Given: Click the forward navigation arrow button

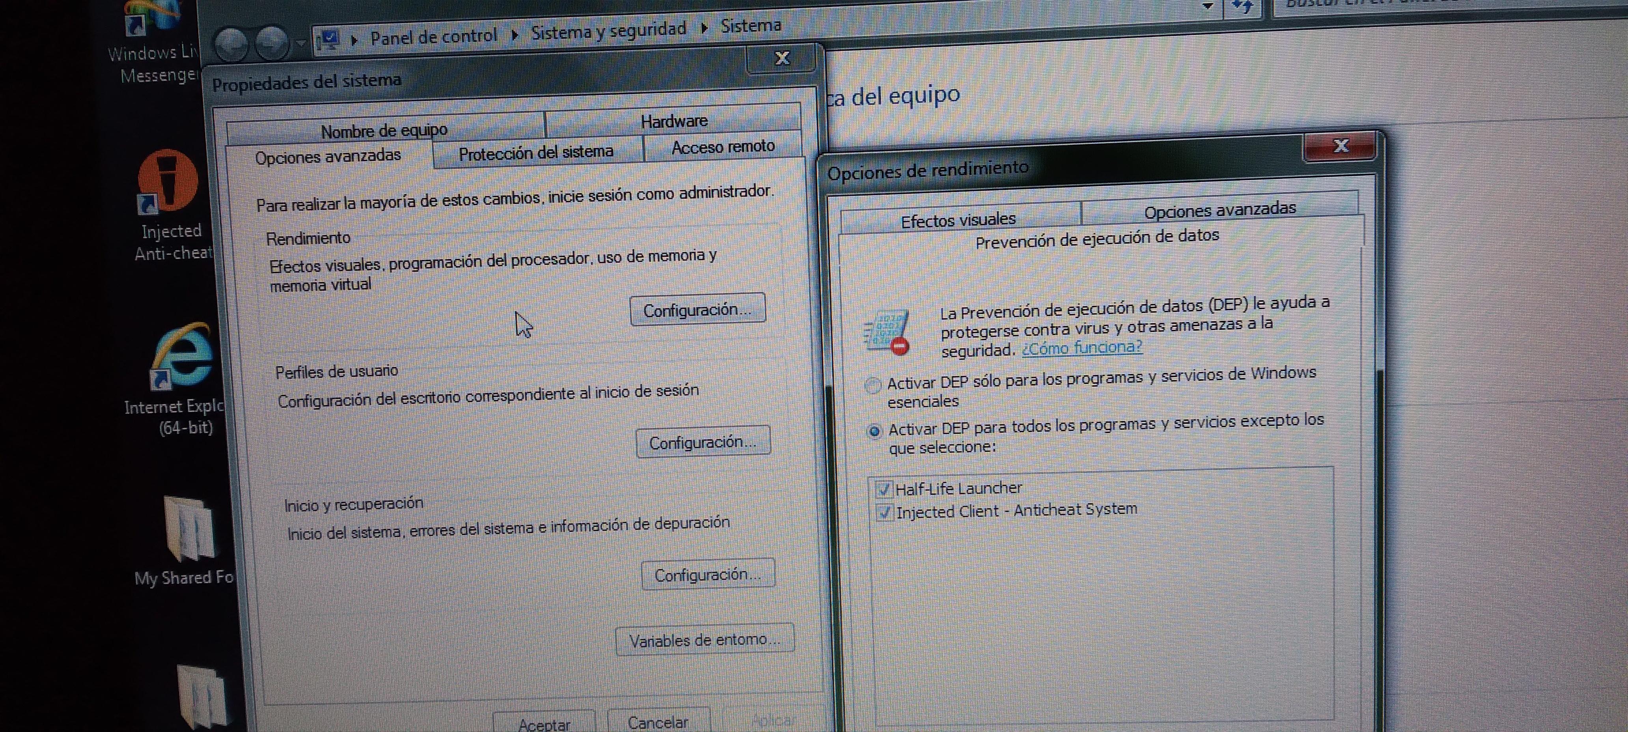Looking at the screenshot, I should pyautogui.click(x=272, y=43).
